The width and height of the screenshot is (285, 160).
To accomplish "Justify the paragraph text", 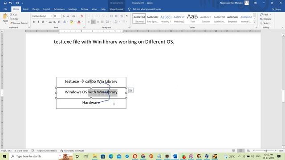I will point(102,22).
